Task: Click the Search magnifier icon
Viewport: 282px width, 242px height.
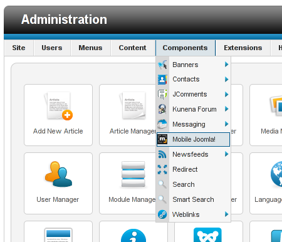Action: click(x=162, y=184)
